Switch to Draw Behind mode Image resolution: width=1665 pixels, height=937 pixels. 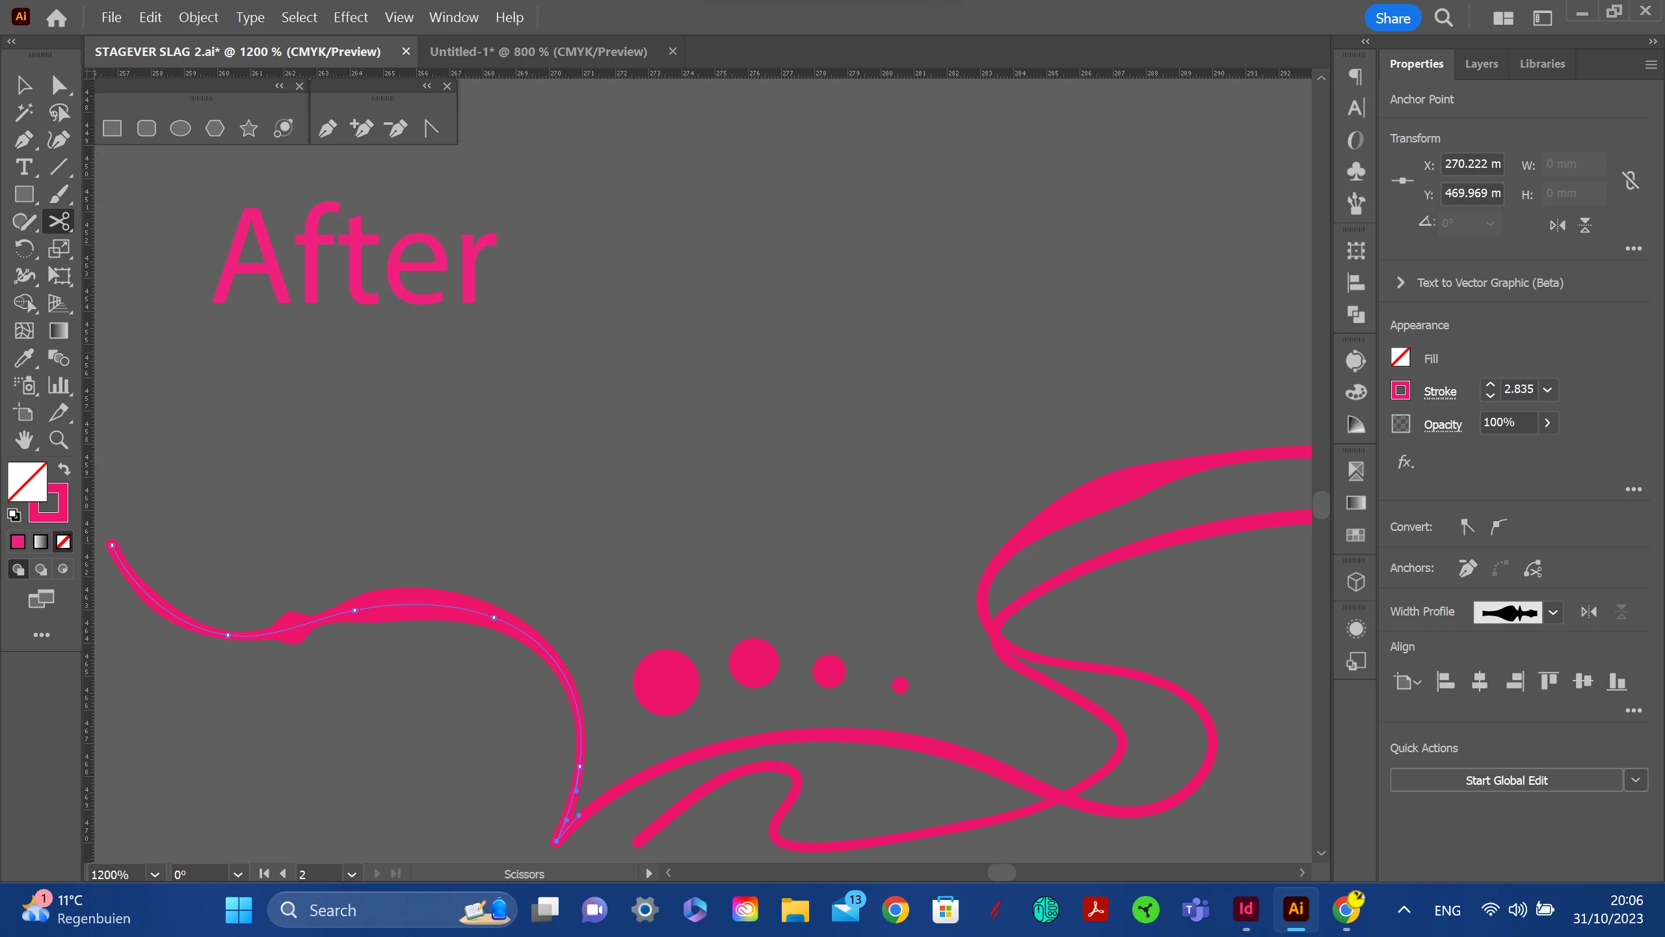coord(40,569)
